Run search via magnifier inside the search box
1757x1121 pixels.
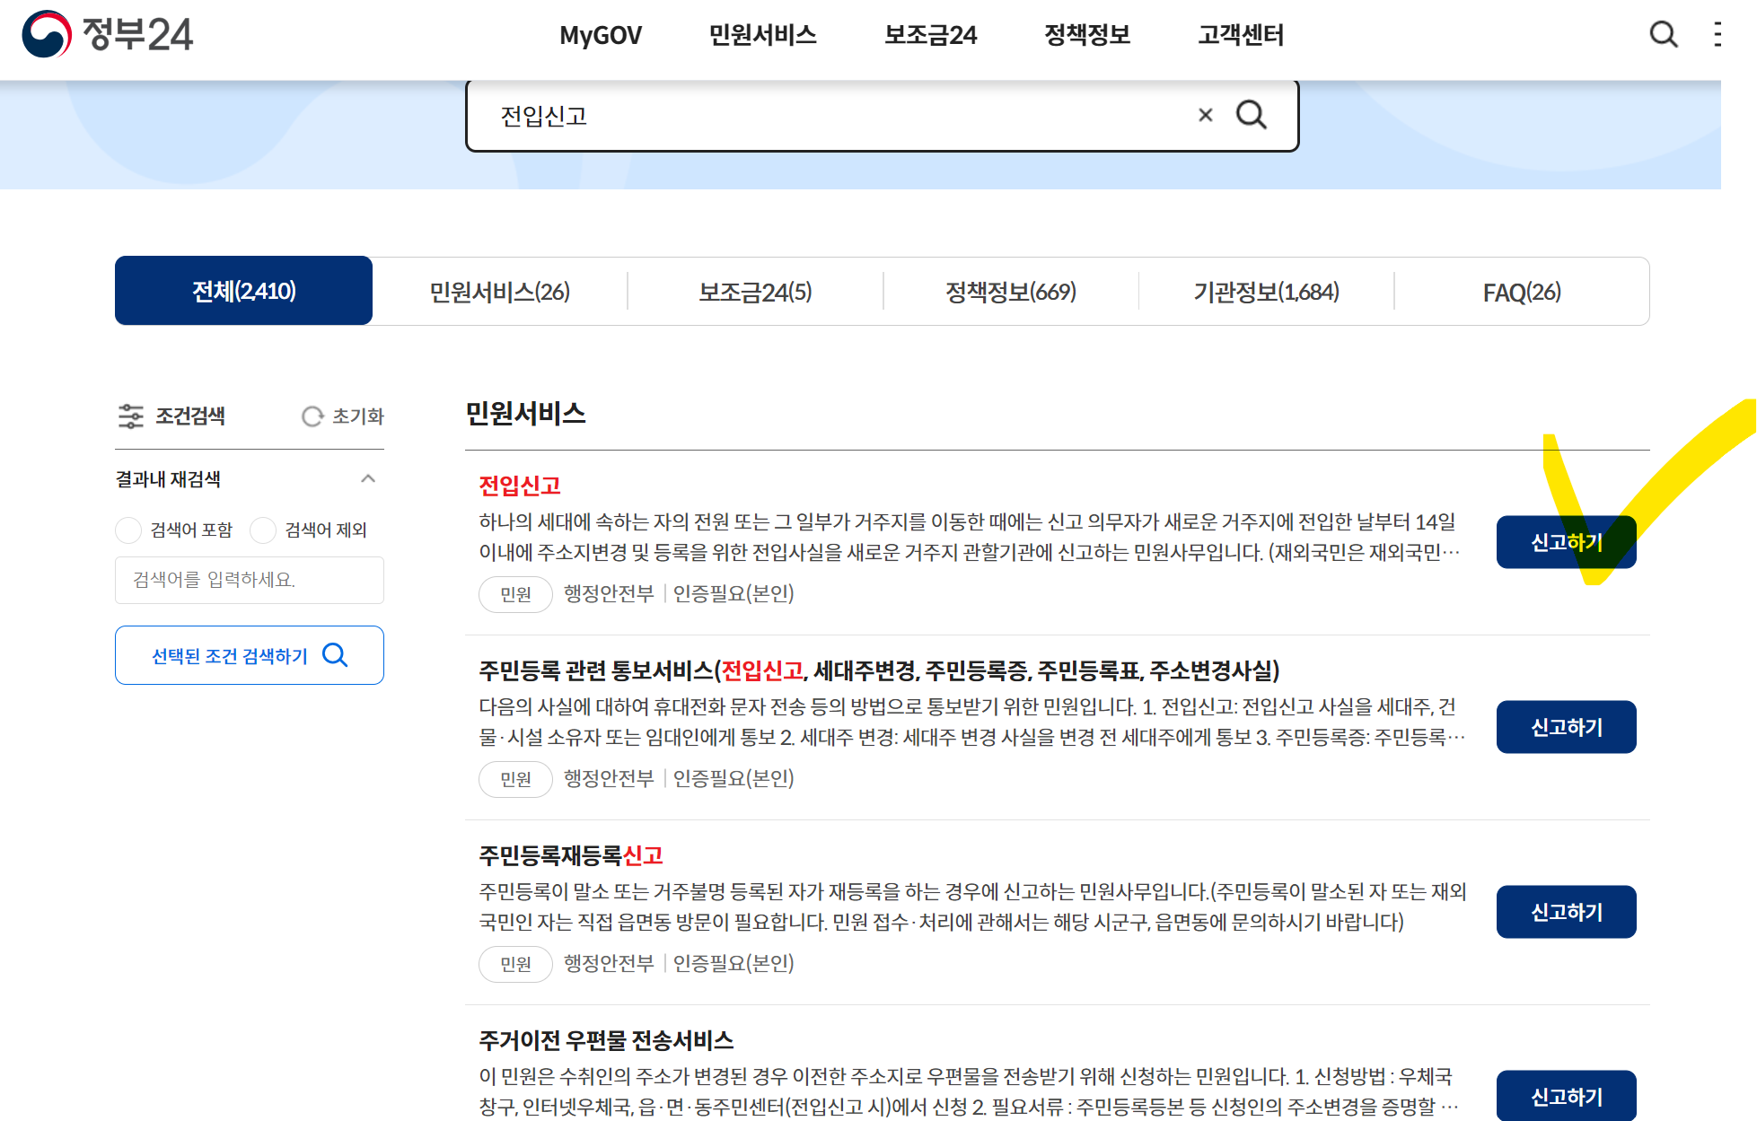point(1252,115)
